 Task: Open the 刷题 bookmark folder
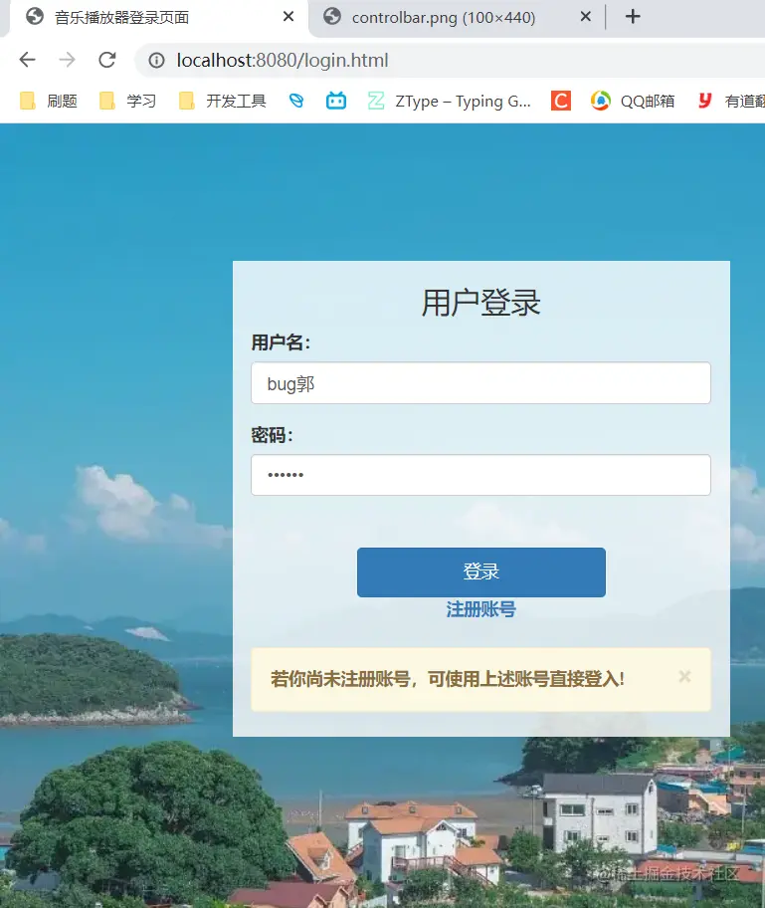[x=49, y=101]
